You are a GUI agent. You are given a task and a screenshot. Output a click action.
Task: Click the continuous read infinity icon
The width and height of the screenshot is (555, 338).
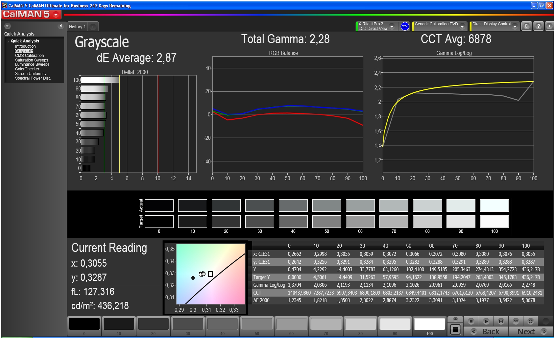pos(516,321)
